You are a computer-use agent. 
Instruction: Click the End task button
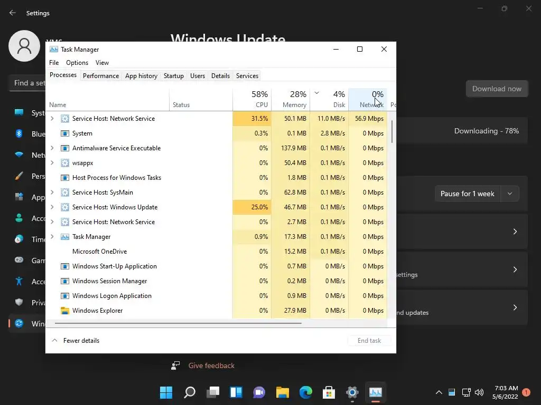[369, 341]
